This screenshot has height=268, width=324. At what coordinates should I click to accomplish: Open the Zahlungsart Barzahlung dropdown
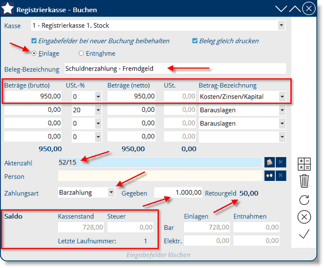[112, 192]
